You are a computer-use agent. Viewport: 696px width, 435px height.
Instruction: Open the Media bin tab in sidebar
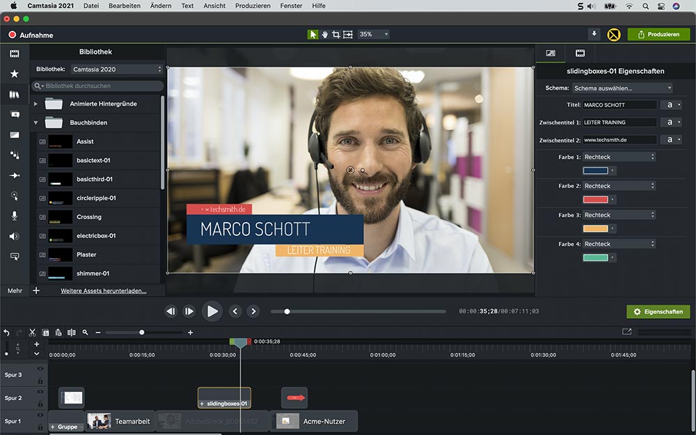point(15,54)
